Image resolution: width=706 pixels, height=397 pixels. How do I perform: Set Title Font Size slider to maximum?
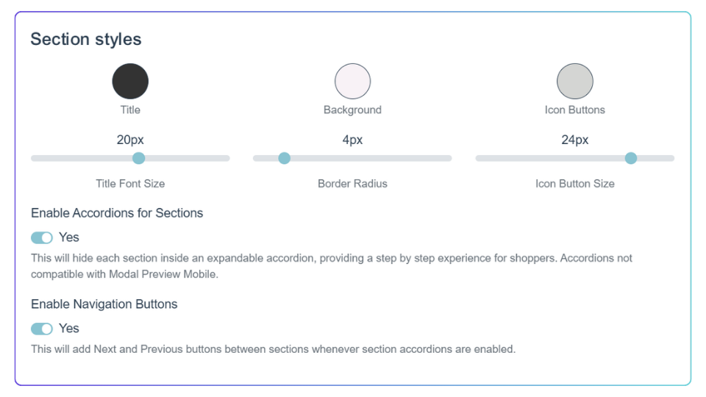click(227, 158)
